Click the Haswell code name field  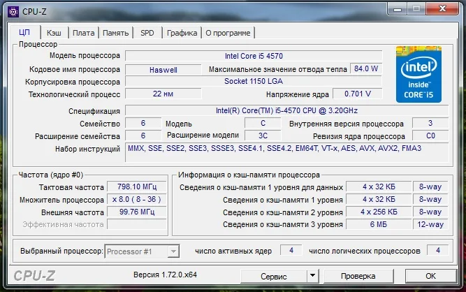point(163,70)
